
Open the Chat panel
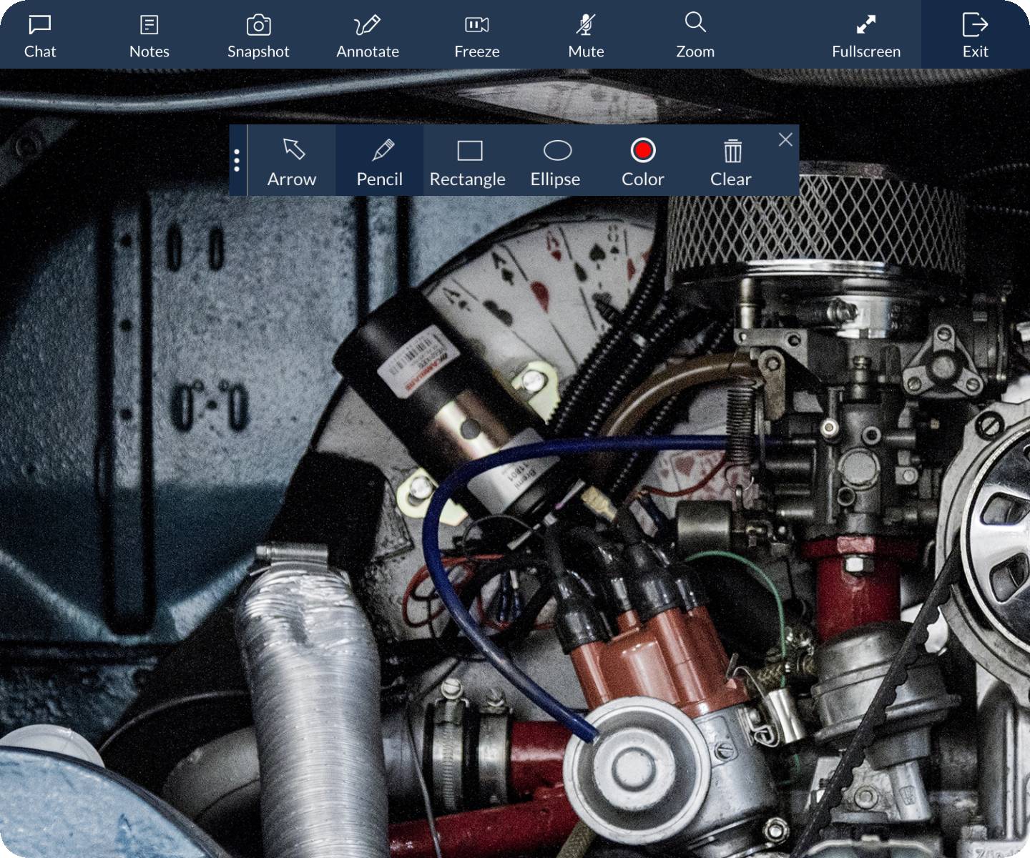pos(40,36)
